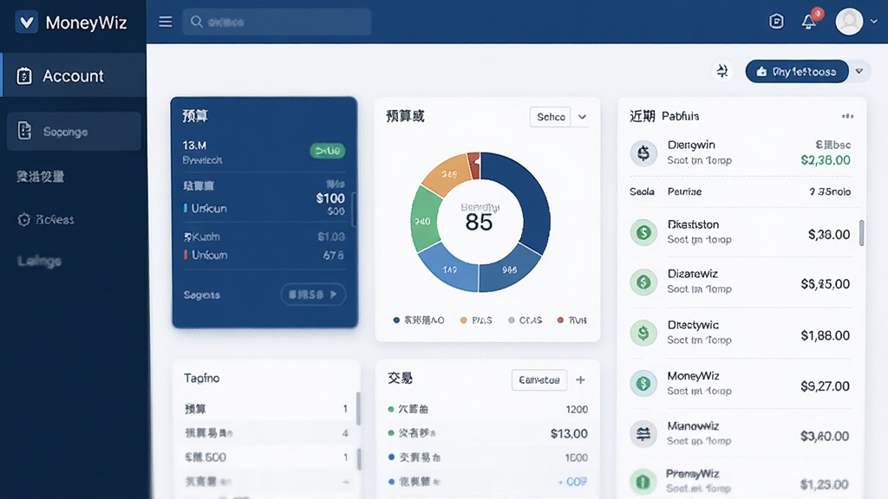Click the DizareWiz dollar icon
The width and height of the screenshot is (888, 499).
pyautogui.click(x=643, y=282)
